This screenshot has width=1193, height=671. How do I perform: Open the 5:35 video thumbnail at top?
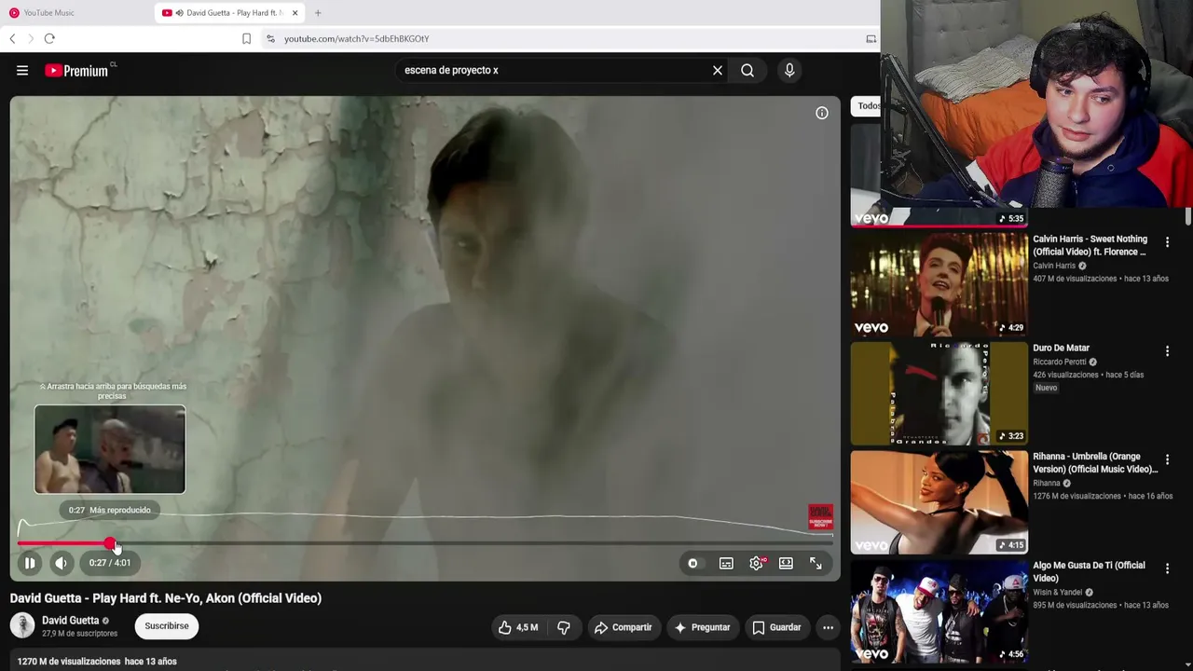point(939,175)
